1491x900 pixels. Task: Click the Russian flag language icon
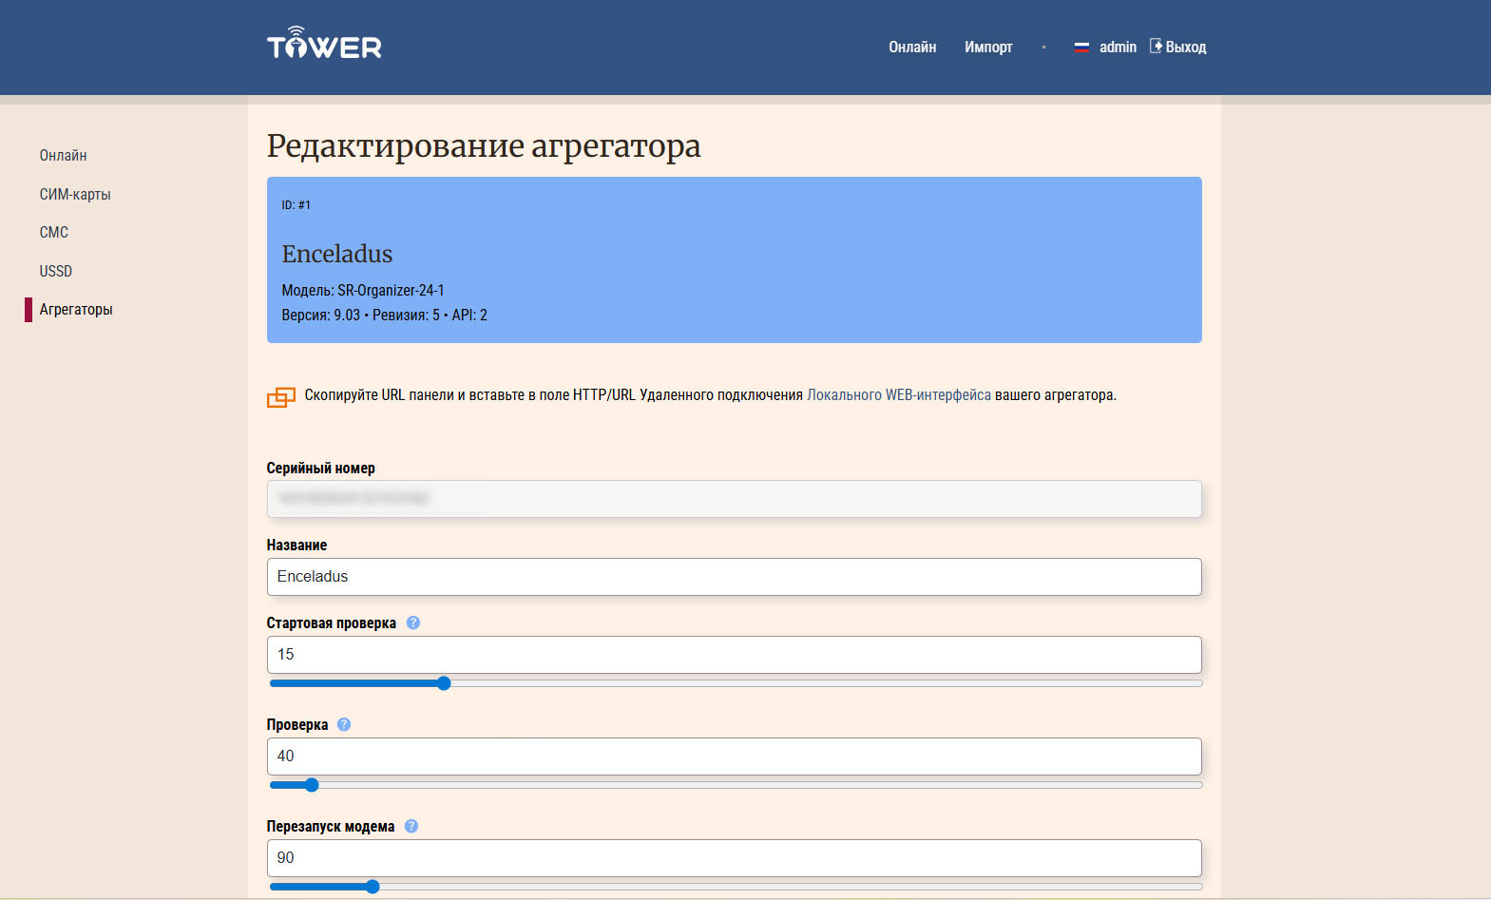(x=1081, y=48)
